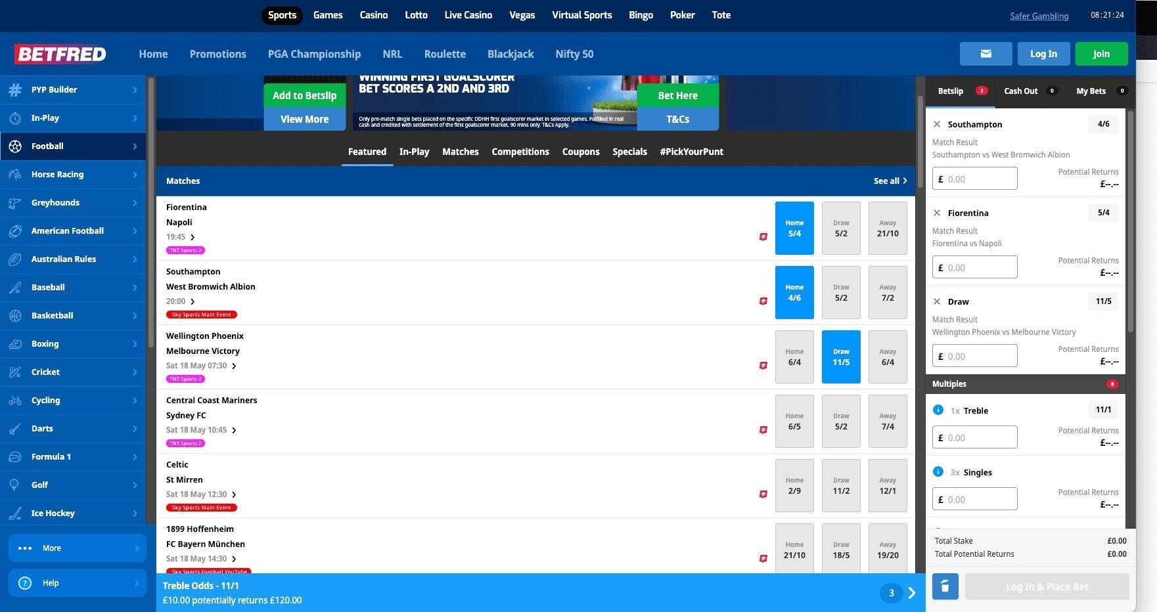Remove Fiorentina selection from betslip
Screen dimensions: 1157x612
pos(937,213)
